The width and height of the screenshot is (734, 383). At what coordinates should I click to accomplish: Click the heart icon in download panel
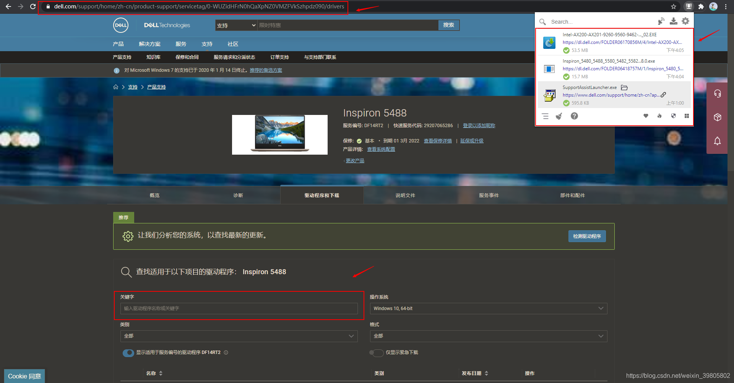point(646,116)
